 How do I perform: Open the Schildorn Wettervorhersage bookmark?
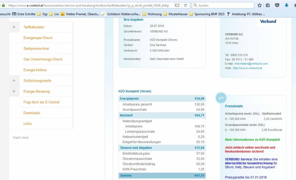click(x=121, y=14)
